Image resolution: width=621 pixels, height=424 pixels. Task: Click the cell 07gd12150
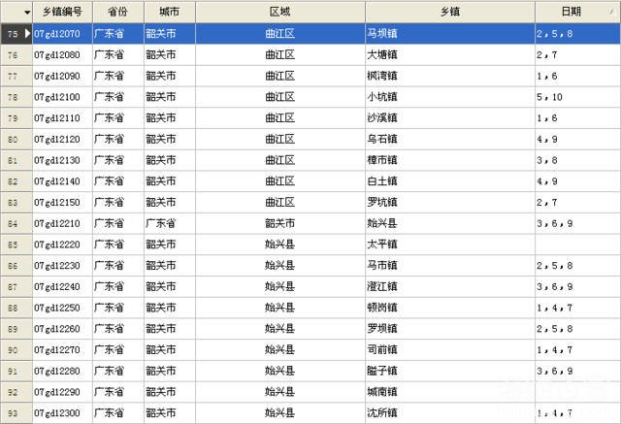62,203
